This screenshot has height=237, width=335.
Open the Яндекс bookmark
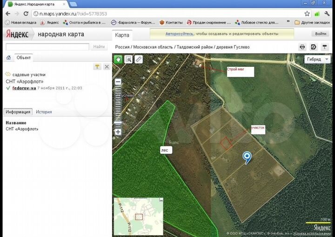[x=50, y=22]
